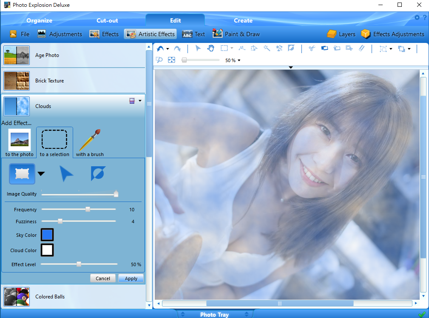Toggle the 'to the photo' apply mode
429x318 pixels.
pos(19,142)
